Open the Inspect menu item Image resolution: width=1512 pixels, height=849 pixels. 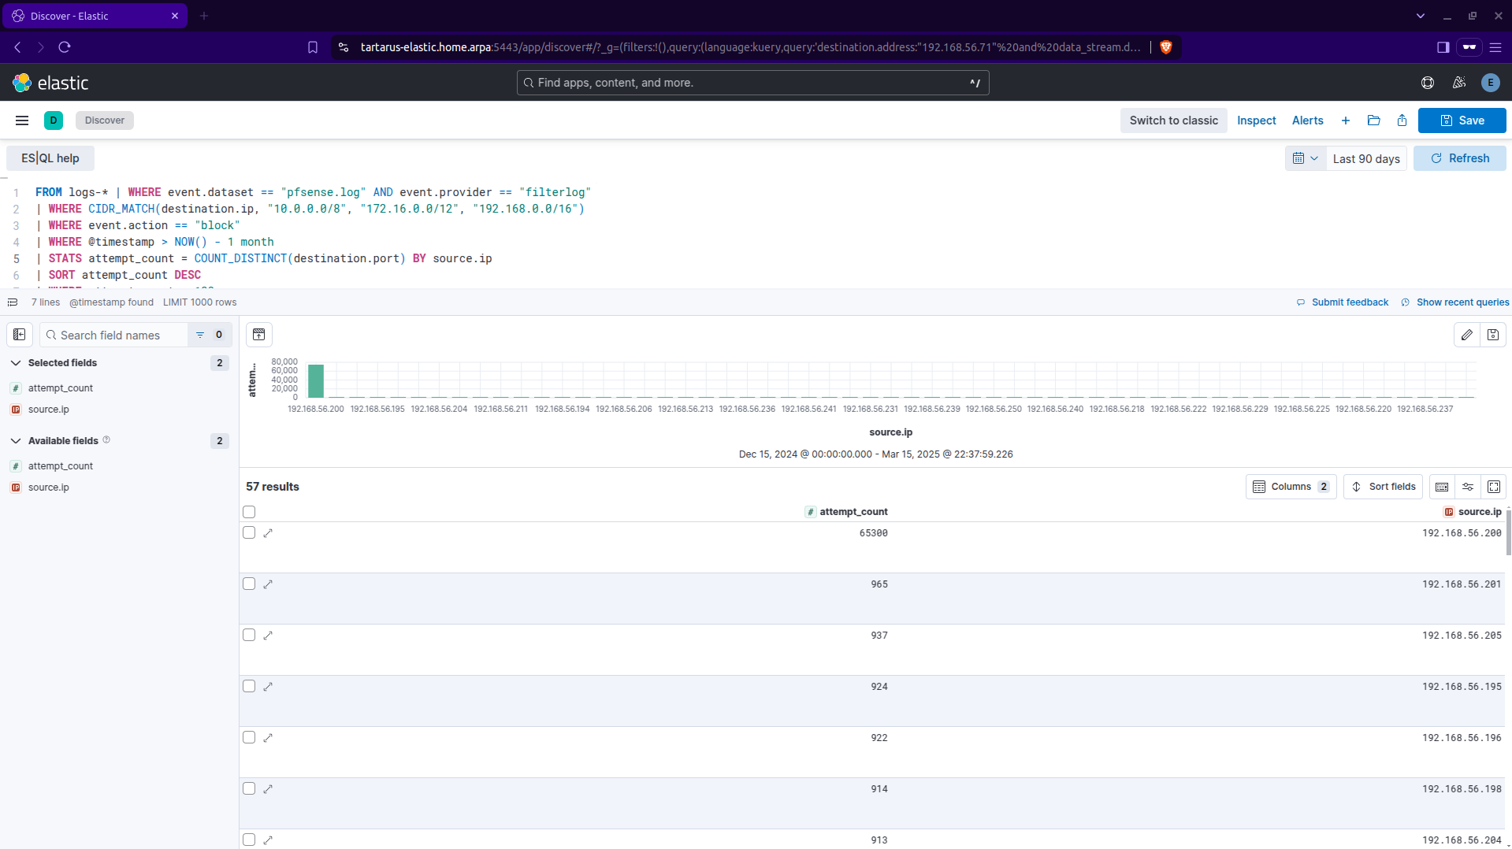(1256, 120)
